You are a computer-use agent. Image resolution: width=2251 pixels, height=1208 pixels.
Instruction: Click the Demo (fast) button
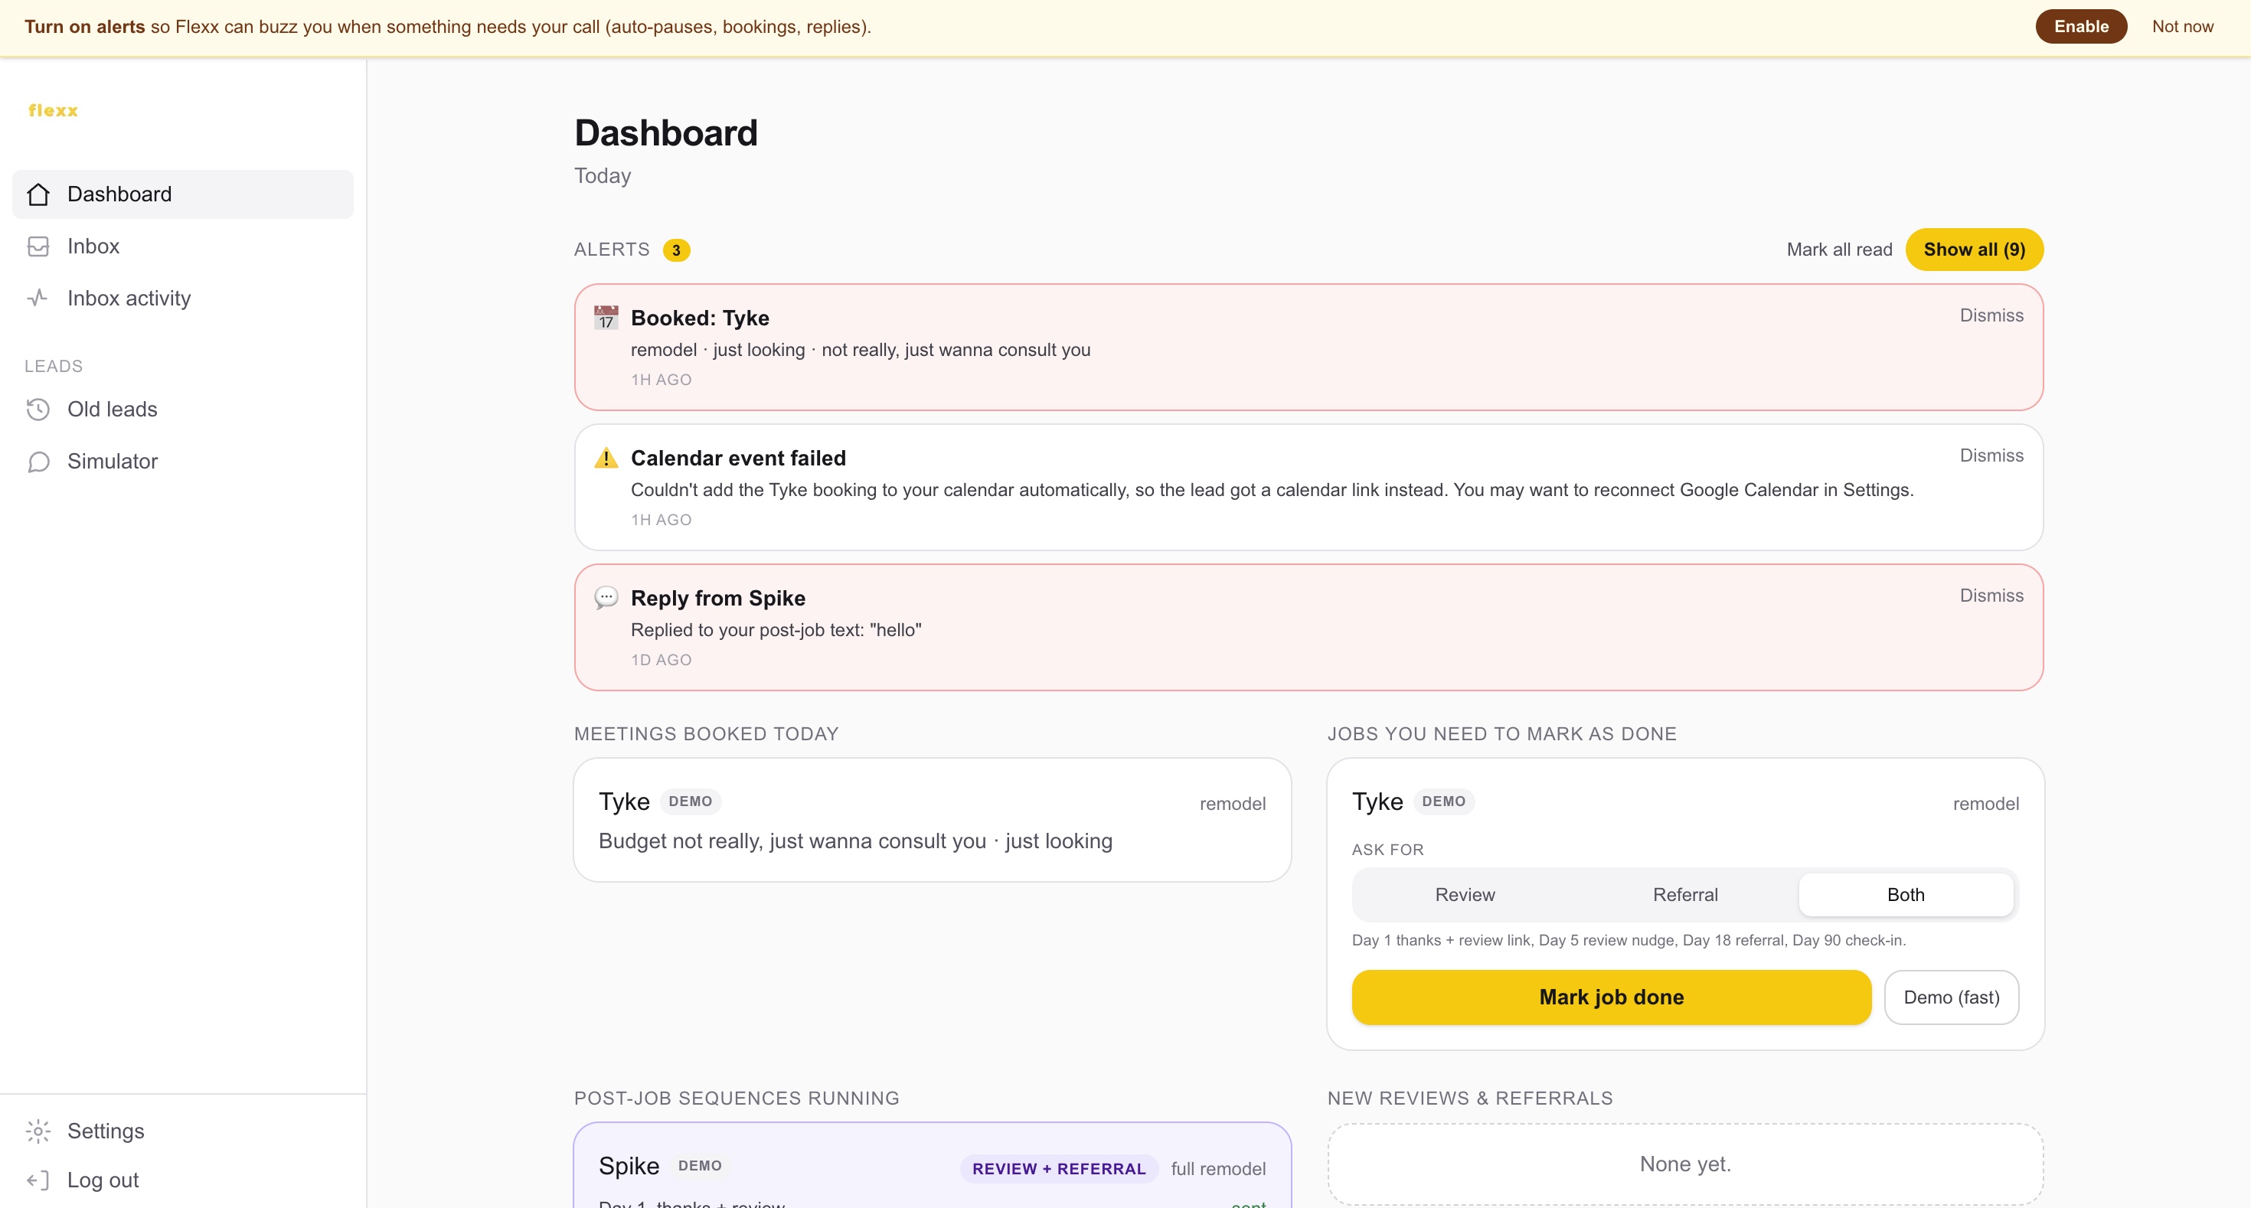[x=1952, y=997]
